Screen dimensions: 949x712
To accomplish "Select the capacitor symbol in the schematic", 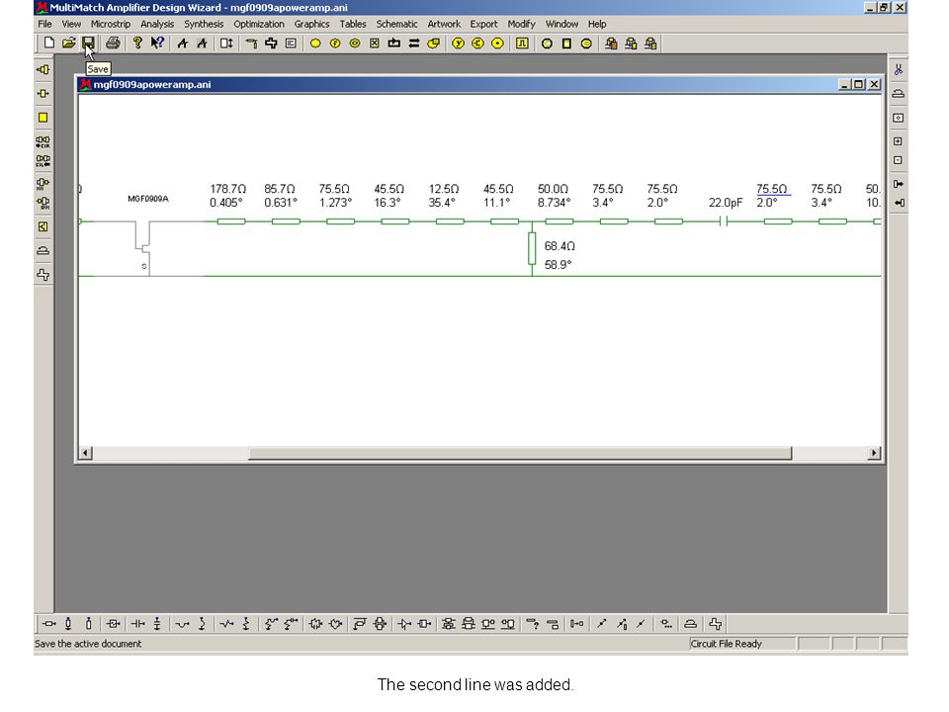I will [x=724, y=222].
